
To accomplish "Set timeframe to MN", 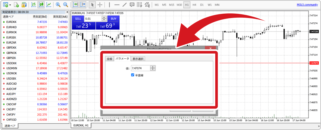I will click(217, 4).
